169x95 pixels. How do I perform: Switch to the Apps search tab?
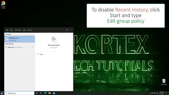pyautogui.click(x=11, y=30)
